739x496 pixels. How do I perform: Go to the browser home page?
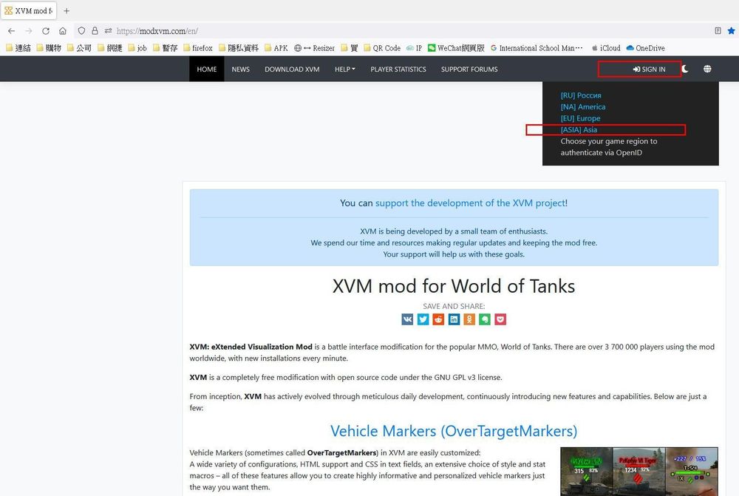point(63,30)
